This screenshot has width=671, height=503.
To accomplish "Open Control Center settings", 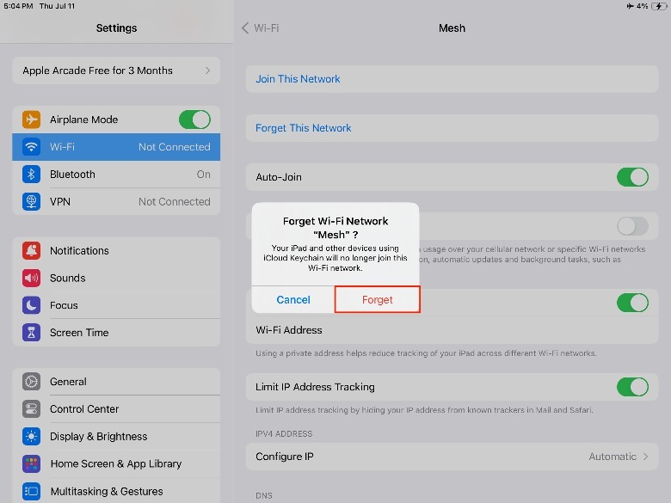I will tap(116, 409).
